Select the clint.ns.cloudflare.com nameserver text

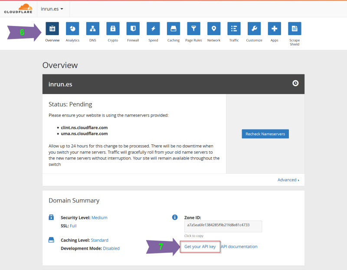point(84,127)
